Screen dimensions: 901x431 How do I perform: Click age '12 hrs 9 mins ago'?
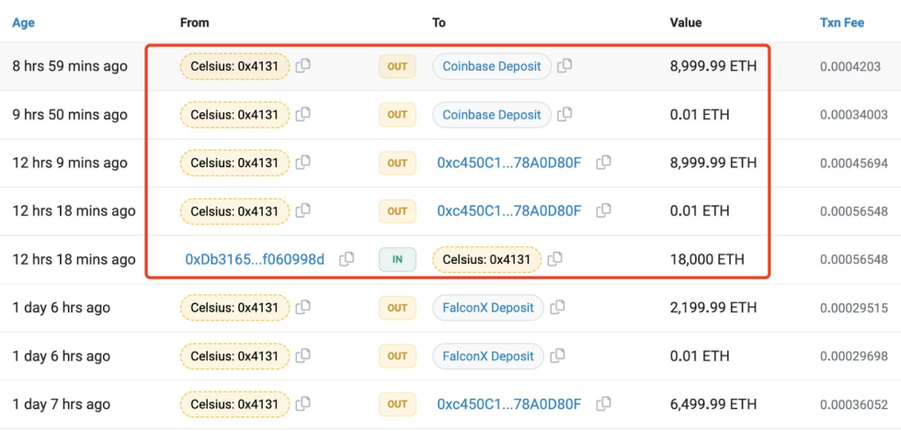click(x=70, y=163)
